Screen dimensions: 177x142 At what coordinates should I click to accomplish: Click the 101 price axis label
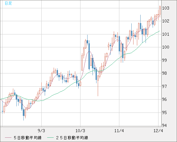166,34
